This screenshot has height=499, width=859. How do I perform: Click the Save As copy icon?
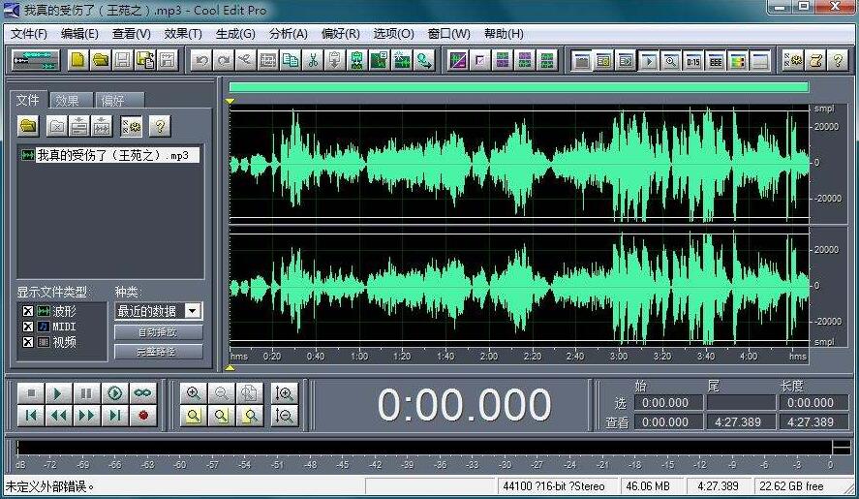[x=145, y=60]
